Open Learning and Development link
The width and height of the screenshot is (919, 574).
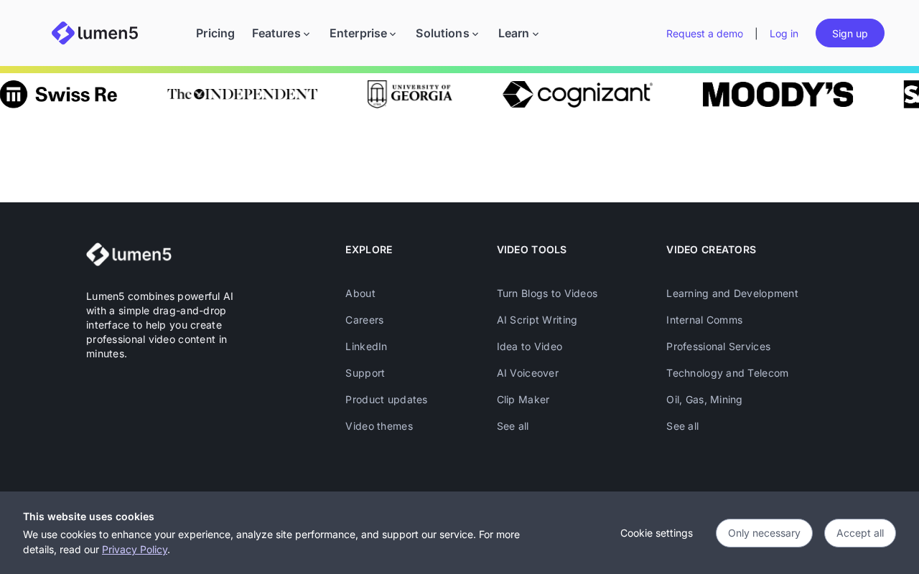click(732, 293)
